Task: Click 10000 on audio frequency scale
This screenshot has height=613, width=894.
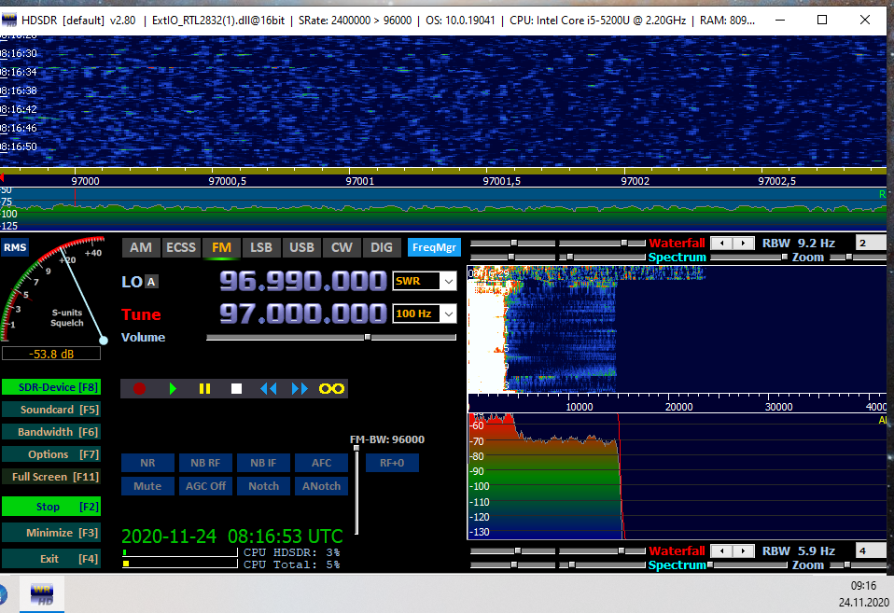Action: point(580,407)
